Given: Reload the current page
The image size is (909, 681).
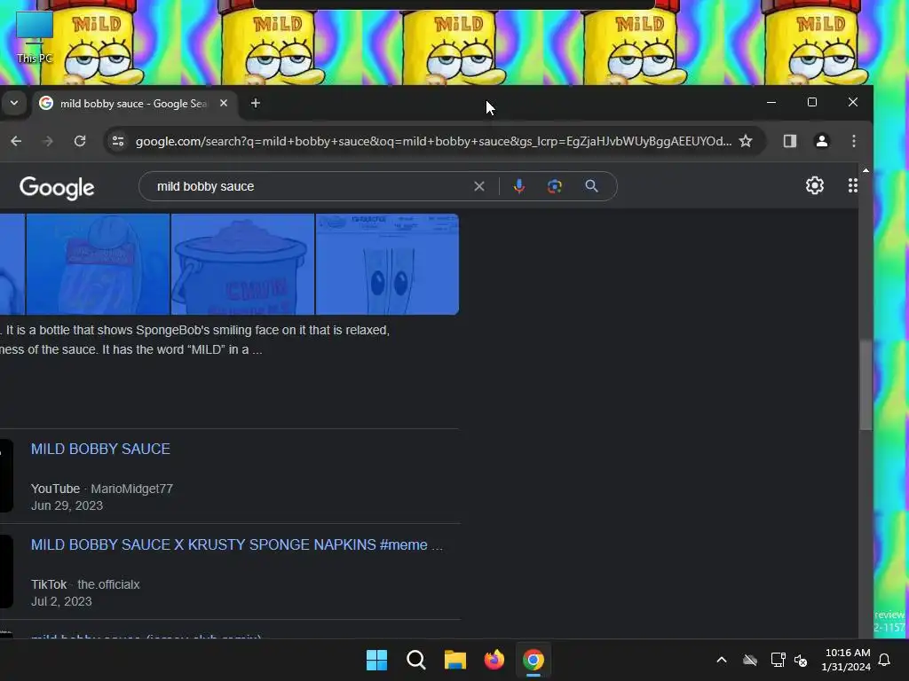Looking at the screenshot, I should 80,141.
